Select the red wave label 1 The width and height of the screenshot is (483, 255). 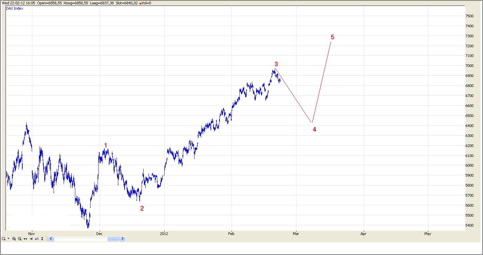(x=106, y=145)
